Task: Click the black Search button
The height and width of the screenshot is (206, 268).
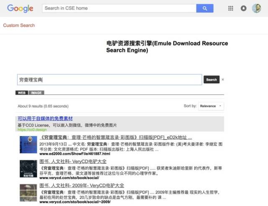Action: pos(211,80)
